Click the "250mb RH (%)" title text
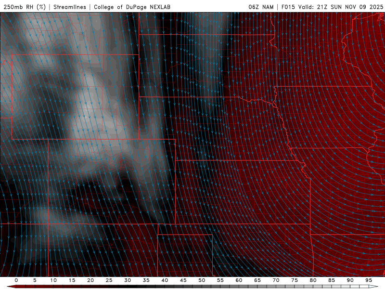The width and height of the screenshot is (385, 289). [25, 7]
